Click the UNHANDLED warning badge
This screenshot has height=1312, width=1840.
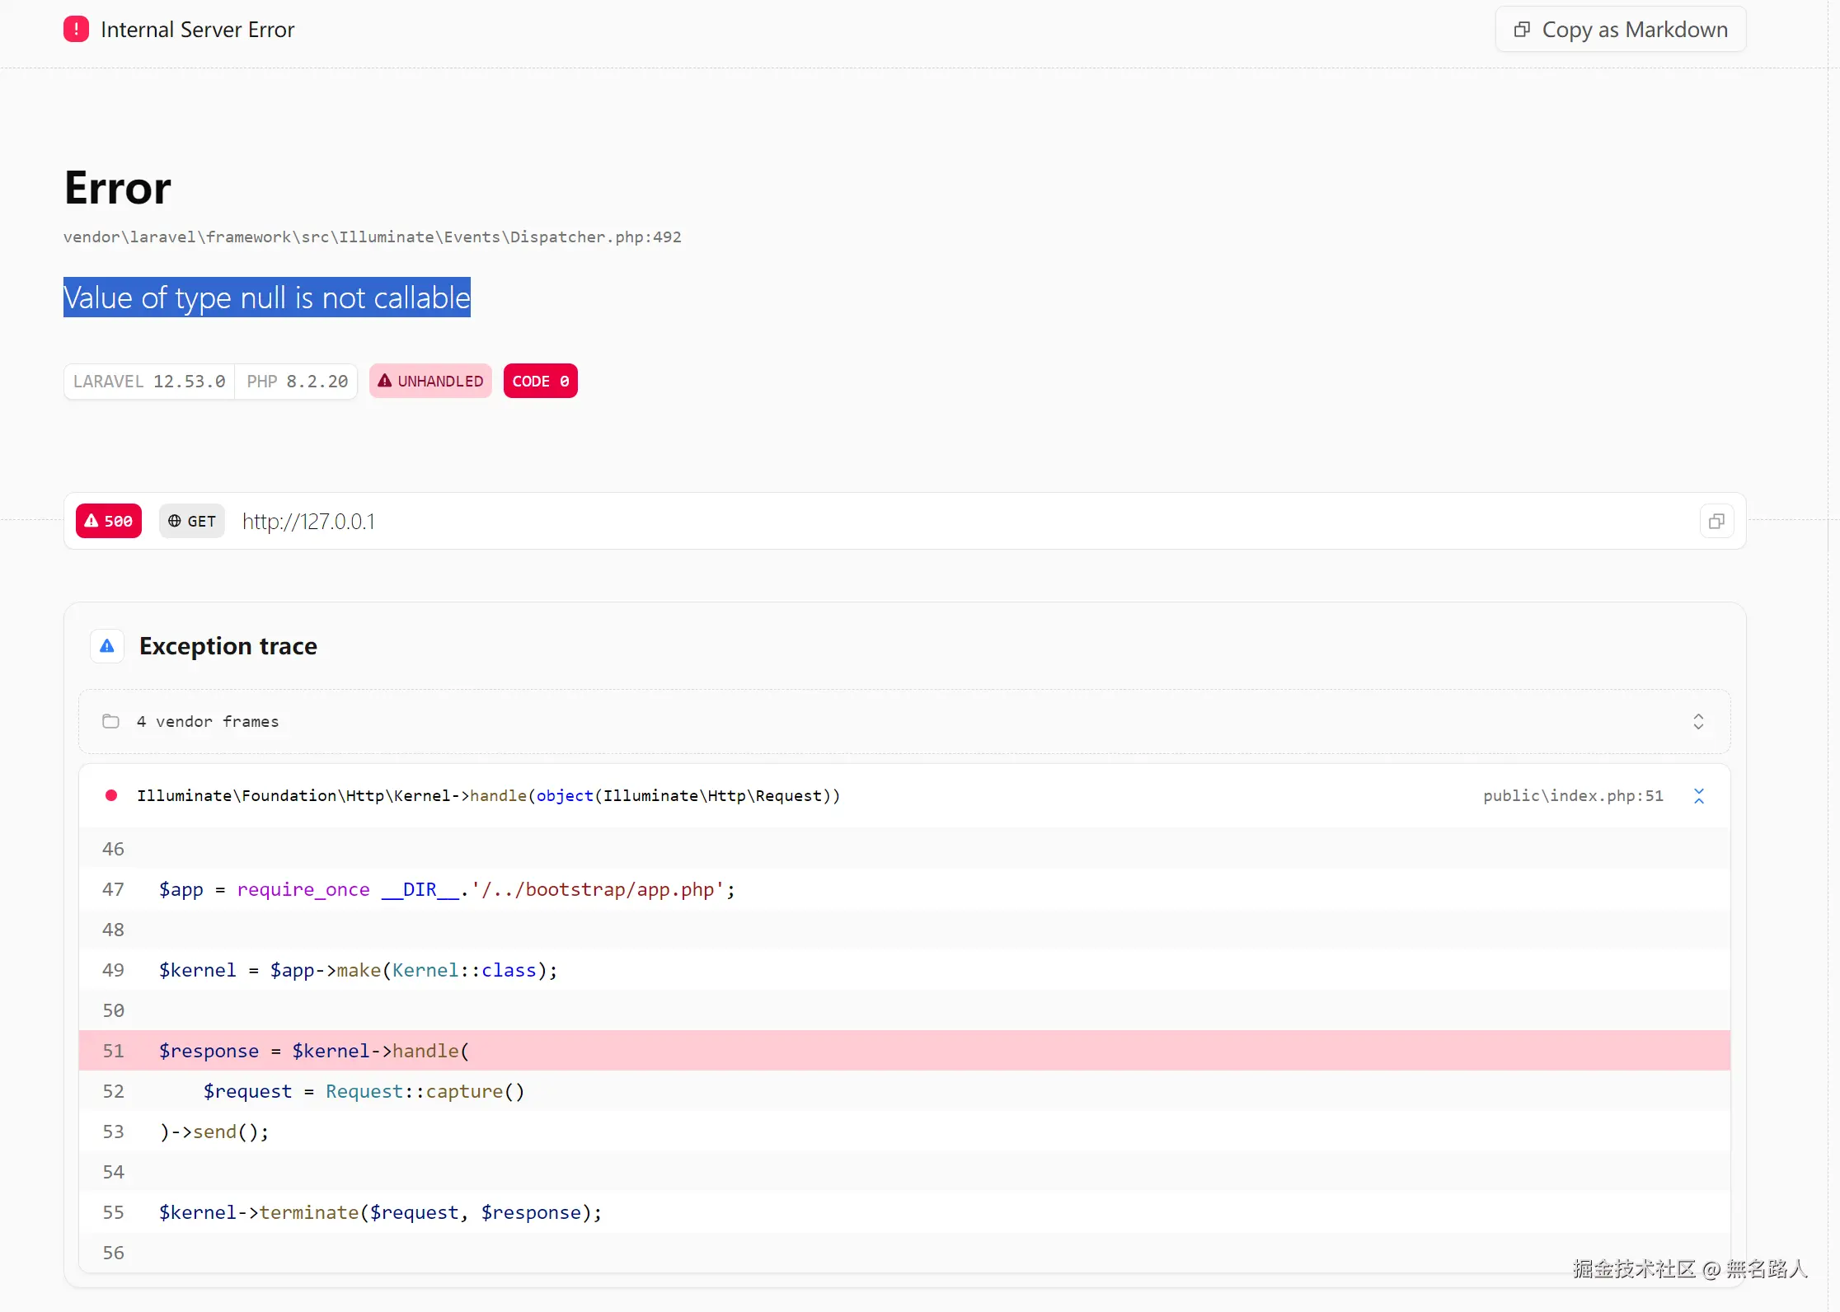click(x=430, y=381)
